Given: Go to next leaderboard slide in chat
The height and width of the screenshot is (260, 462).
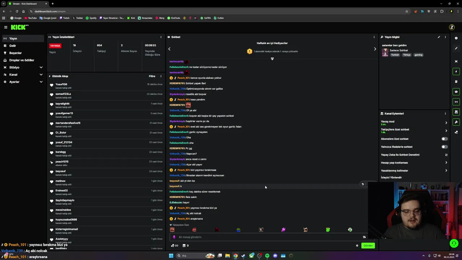Looking at the screenshot, I should [375, 49].
